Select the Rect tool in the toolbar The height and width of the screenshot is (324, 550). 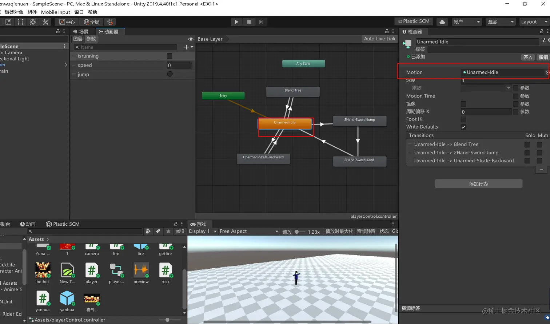pyautogui.click(x=20, y=22)
